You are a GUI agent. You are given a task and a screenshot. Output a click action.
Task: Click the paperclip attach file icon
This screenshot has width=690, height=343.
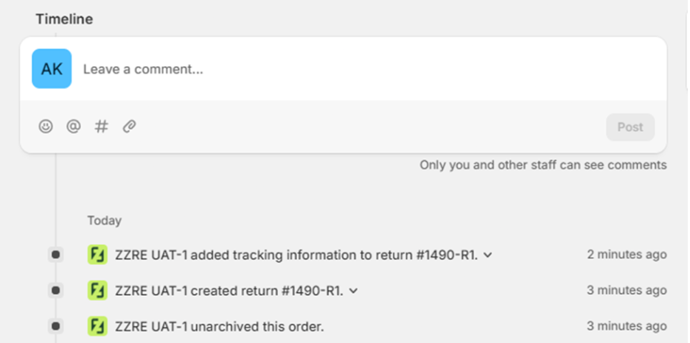click(130, 127)
